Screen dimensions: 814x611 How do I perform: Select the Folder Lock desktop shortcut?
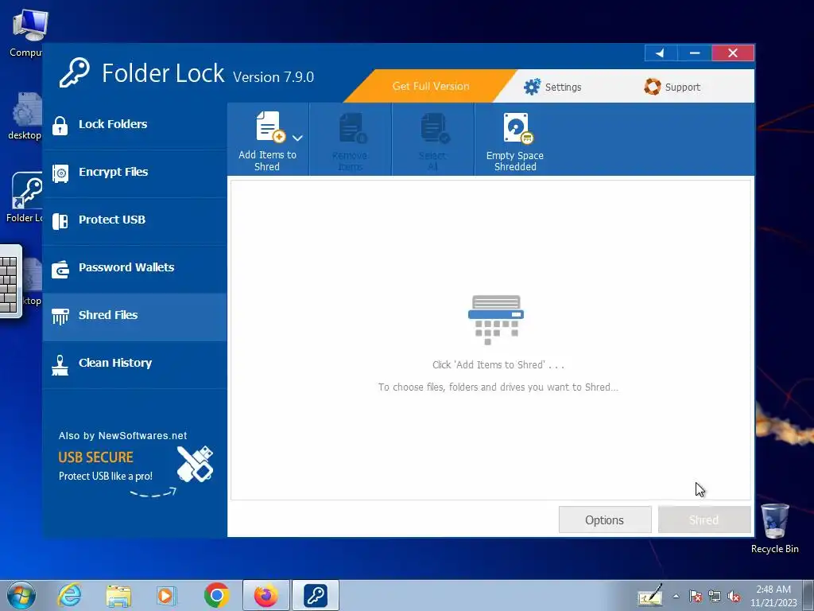(x=25, y=197)
